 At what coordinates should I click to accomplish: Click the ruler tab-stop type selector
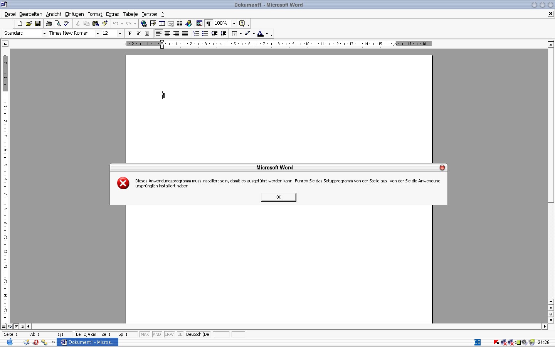tap(5, 44)
